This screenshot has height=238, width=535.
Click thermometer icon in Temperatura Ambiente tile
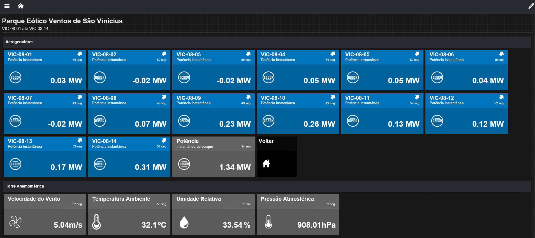click(x=96, y=222)
